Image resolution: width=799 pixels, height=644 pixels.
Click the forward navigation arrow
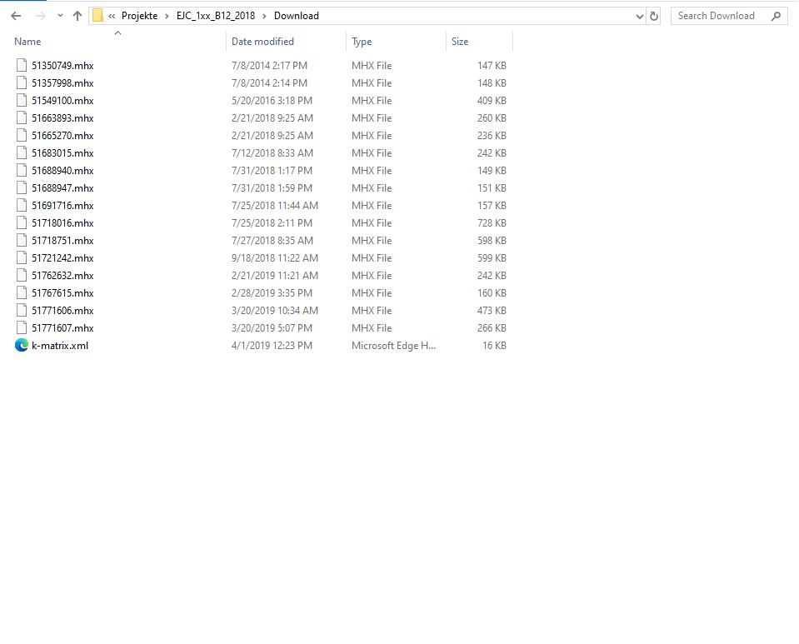click(40, 16)
